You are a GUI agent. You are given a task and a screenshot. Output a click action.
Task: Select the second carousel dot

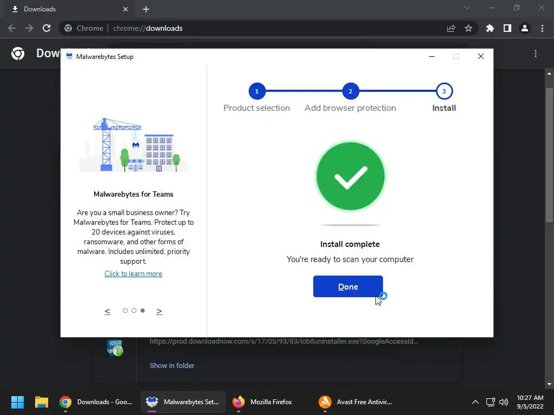click(x=134, y=311)
